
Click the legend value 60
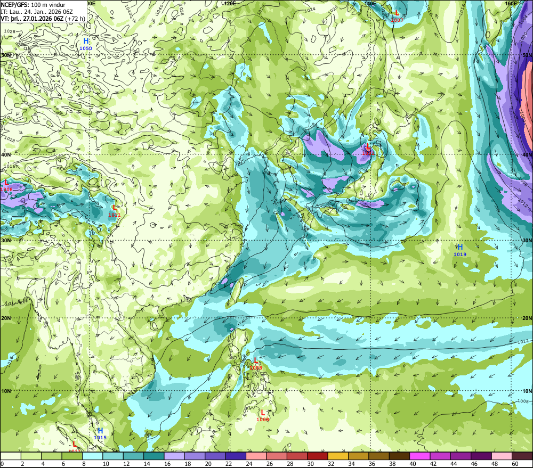(x=515, y=464)
